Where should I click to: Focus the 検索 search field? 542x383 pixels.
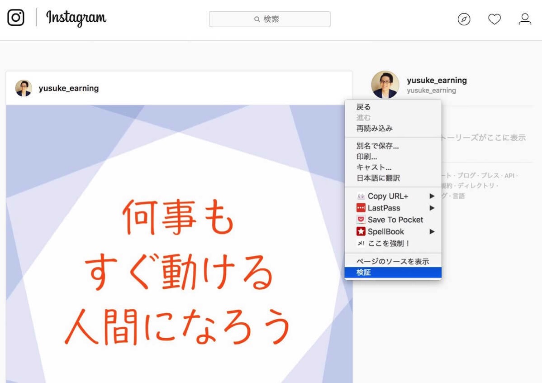pos(270,19)
